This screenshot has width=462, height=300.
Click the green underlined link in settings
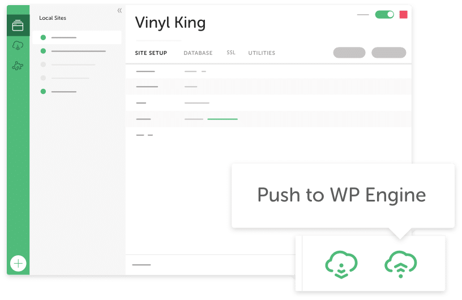pos(223,119)
